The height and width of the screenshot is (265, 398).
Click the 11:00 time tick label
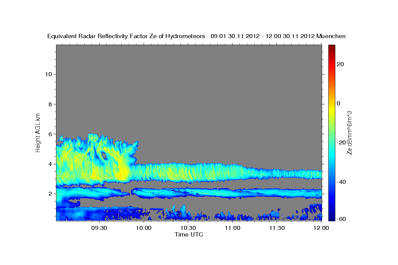[x=232, y=228]
